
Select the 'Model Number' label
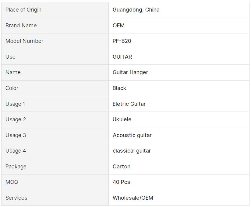pos(24,41)
